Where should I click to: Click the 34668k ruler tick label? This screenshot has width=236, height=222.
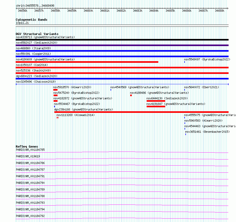tap(220, 11)
